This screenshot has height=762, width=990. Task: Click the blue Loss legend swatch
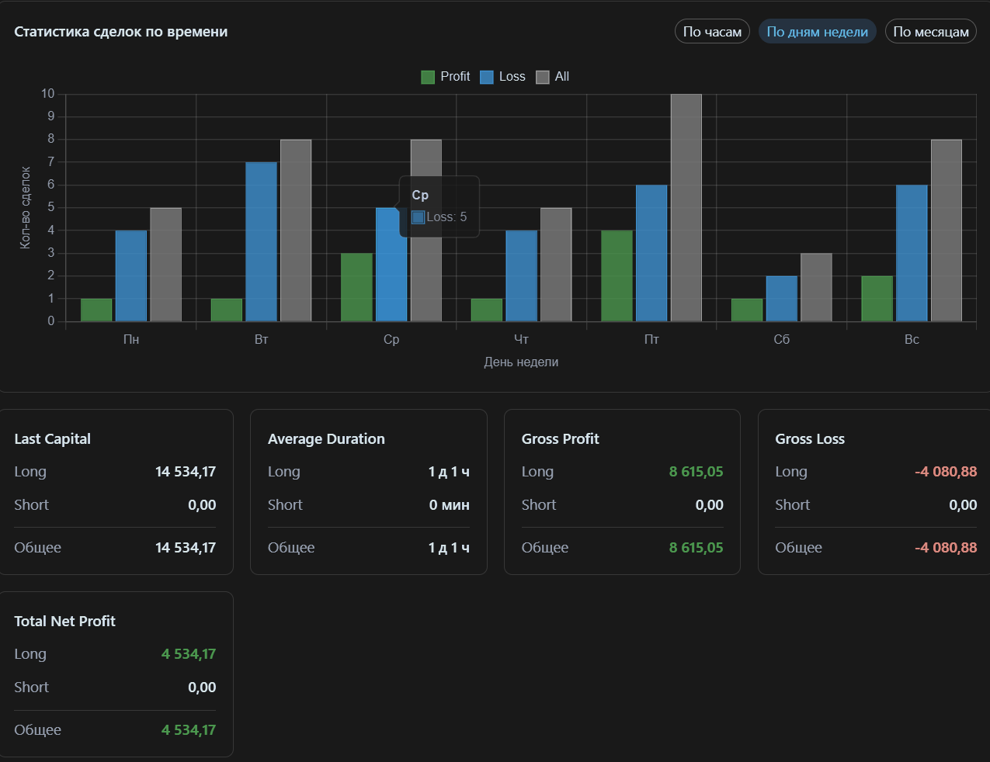coord(487,77)
